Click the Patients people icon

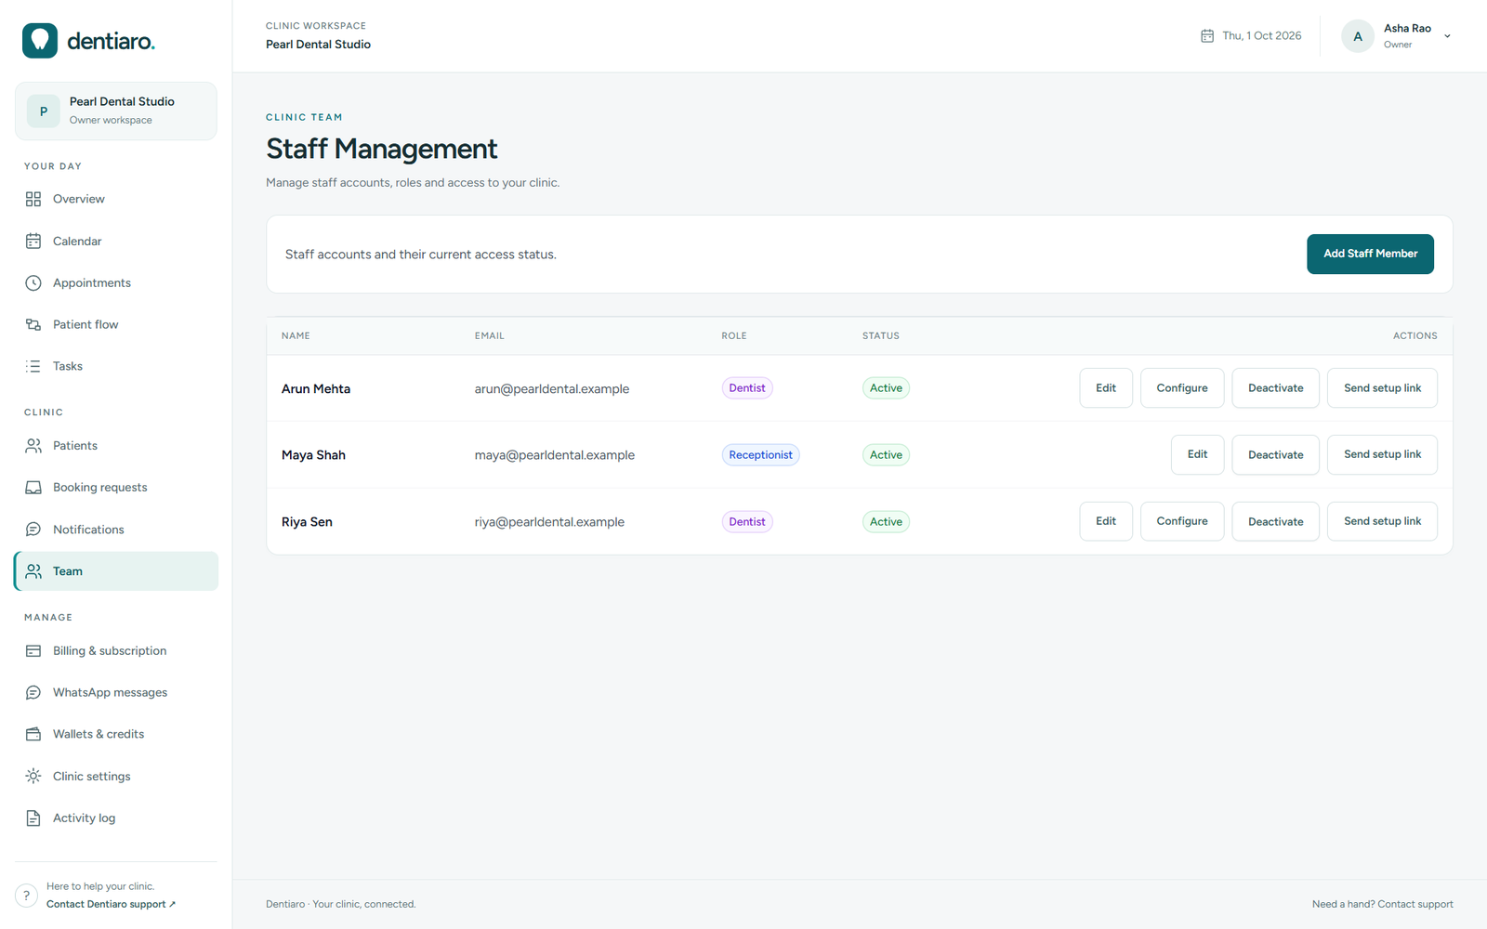tap(33, 446)
